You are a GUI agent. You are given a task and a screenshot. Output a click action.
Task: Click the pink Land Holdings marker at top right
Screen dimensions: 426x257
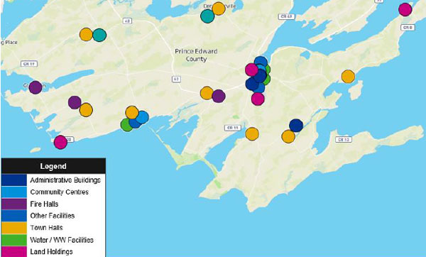(405, 9)
